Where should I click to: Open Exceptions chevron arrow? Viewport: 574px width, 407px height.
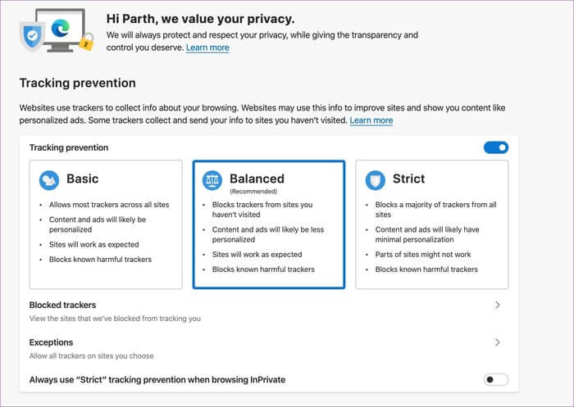pyautogui.click(x=497, y=342)
